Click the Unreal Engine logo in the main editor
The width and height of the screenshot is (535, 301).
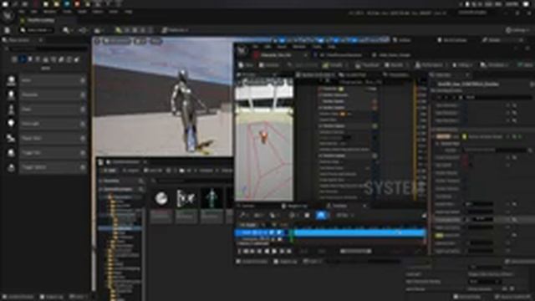(x=8, y=16)
